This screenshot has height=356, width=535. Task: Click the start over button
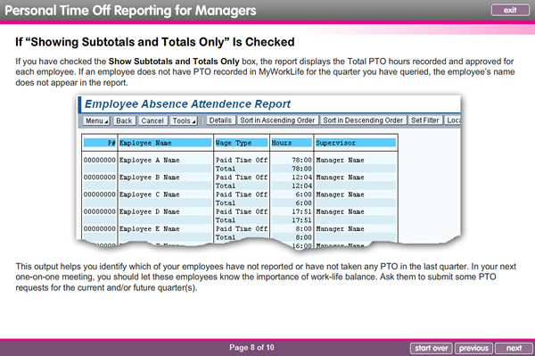tap(432, 348)
